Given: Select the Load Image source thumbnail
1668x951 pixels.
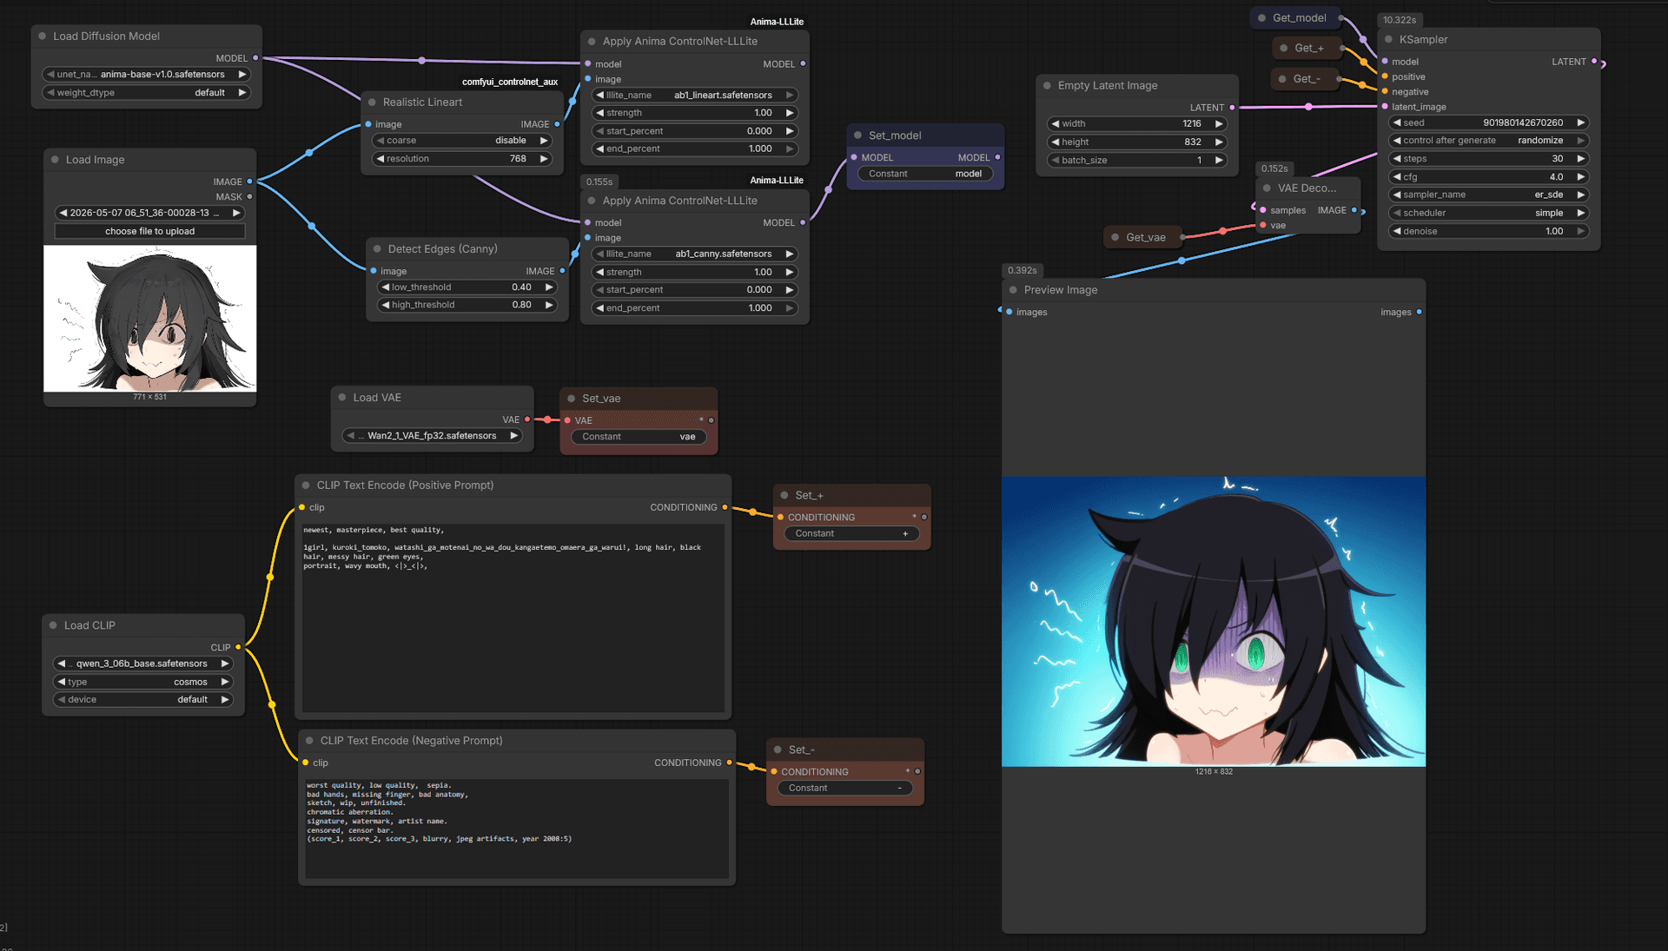Looking at the screenshot, I should [x=150, y=319].
